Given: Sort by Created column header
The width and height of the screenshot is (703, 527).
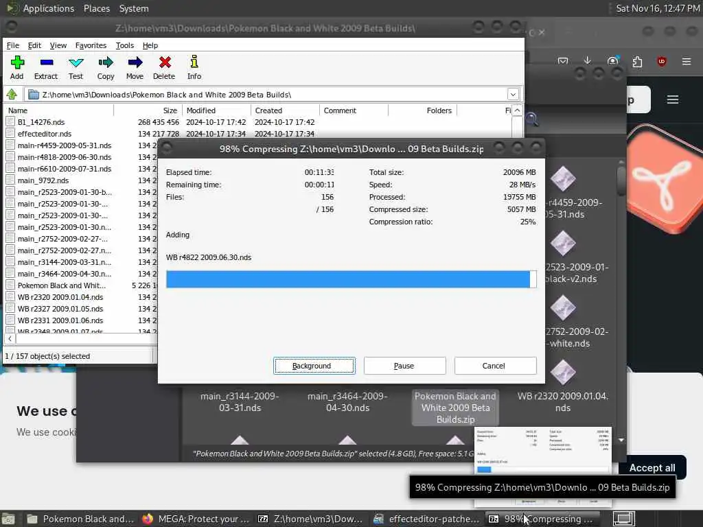Looking at the screenshot, I should pyautogui.click(x=285, y=110).
